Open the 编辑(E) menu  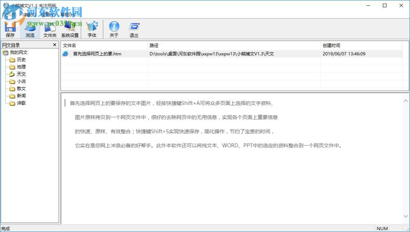pos(29,15)
